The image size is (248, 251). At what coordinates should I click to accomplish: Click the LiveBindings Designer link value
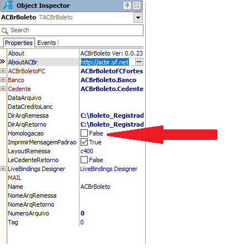(x=109, y=169)
